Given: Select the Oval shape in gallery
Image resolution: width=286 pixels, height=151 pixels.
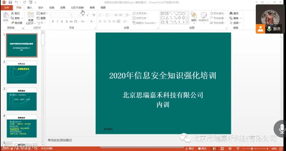Looking at the screenshot, I should point(184,14).
